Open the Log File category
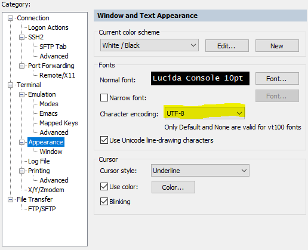Image resolution: width=308 pixels, height=250 pixels. 39,161
